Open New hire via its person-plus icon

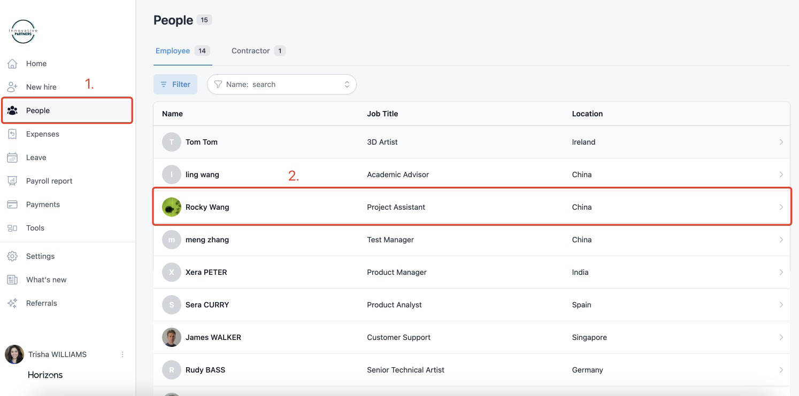pos(12,87)
